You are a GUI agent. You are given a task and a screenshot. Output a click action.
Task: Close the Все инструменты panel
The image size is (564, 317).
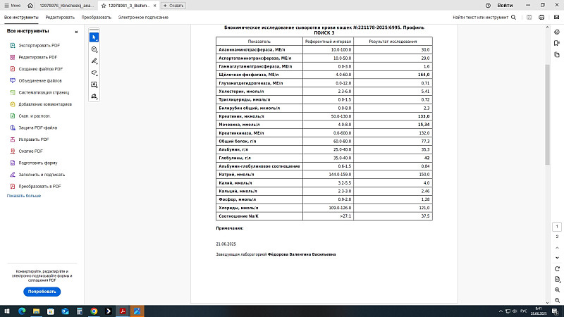click(x=76, y=32)
